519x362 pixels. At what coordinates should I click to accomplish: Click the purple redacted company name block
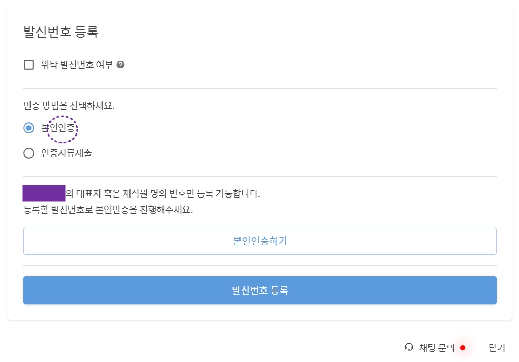coord(44,193)
